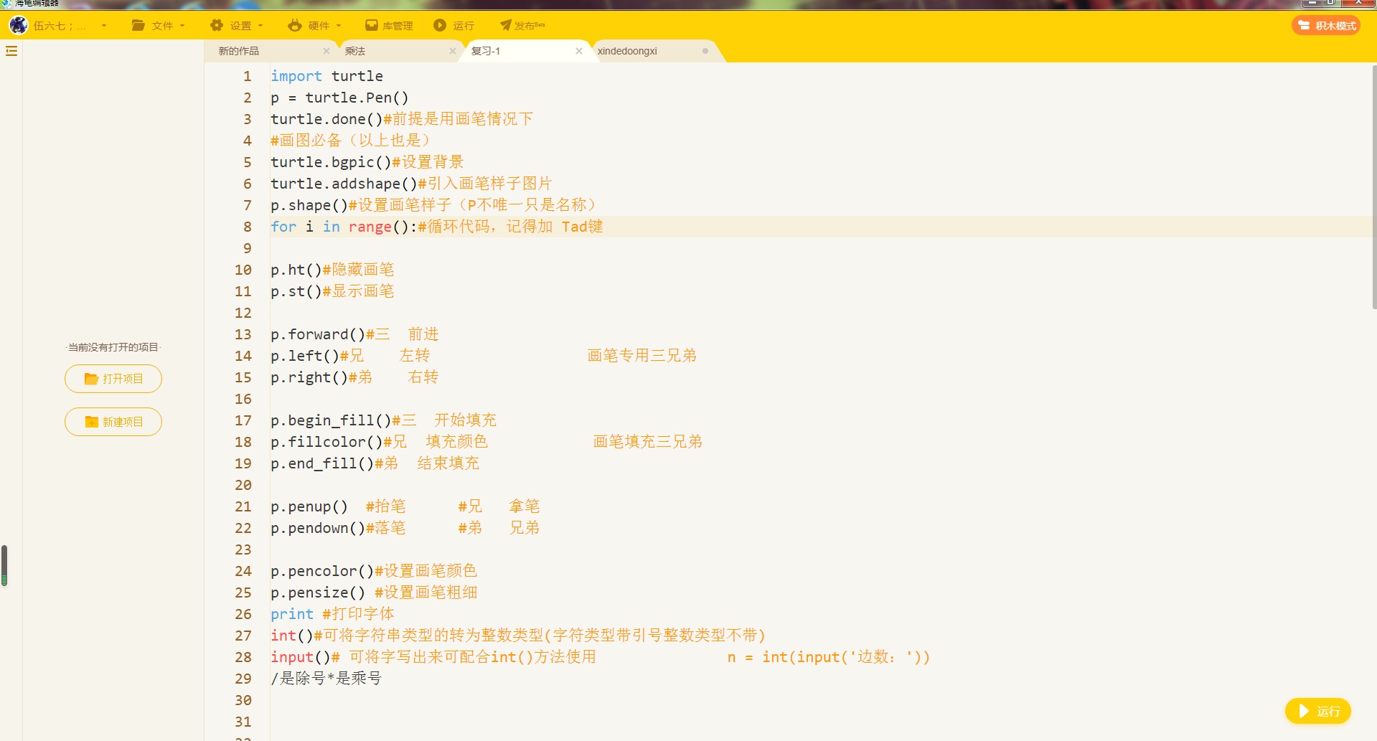
Task: Close the 复习-1 tab
Action: tap(579, 51)
